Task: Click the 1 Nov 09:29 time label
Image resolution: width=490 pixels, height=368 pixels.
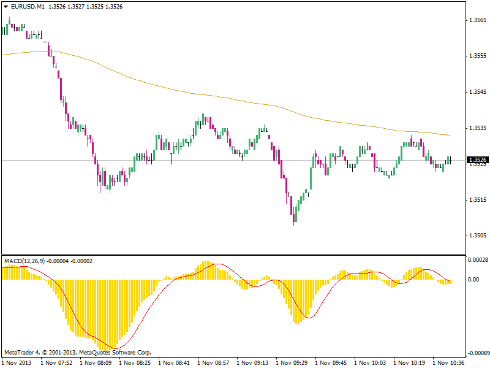Action: coord(292,362)
